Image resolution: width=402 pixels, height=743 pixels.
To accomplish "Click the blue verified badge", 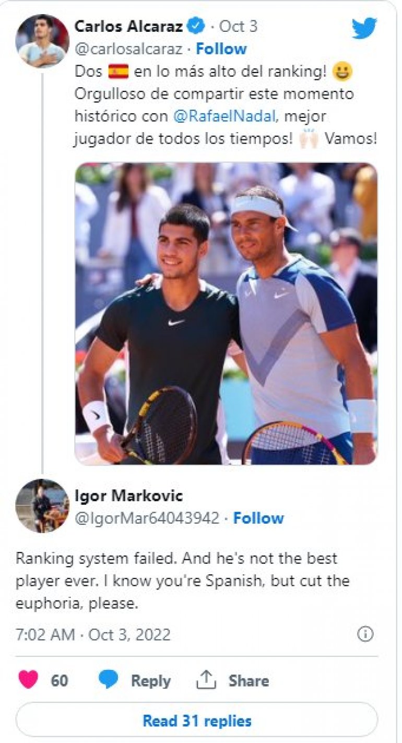I will pyautogui.click(x=196, y=26).
